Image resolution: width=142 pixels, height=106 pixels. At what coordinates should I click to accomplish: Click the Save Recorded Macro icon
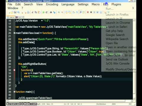101,12
